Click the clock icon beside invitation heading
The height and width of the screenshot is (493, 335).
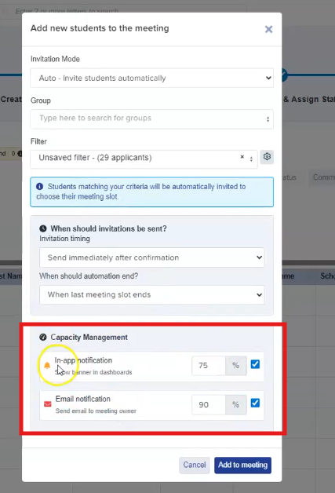click(43, 228)
